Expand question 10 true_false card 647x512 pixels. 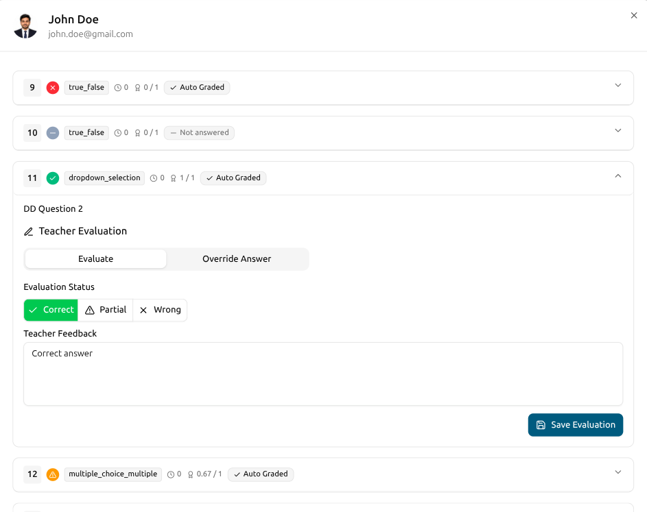pos(617,131)
